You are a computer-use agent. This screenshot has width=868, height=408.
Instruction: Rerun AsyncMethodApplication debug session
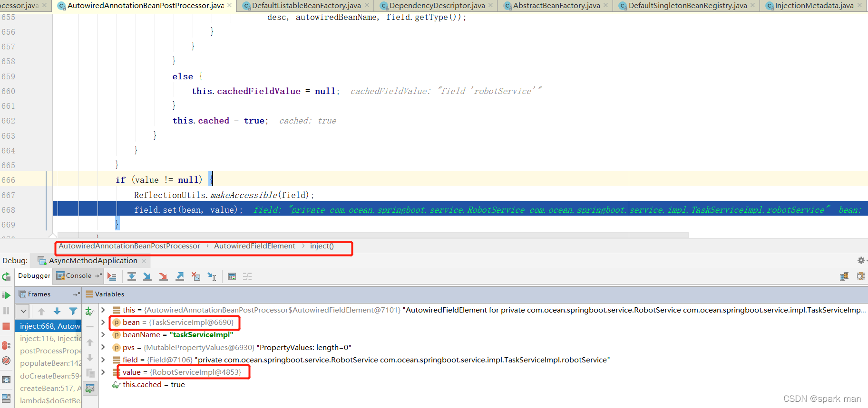(x=6, y=276)
